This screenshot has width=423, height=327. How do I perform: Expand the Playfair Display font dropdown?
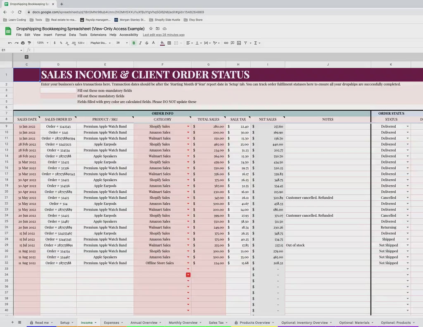tap(100, 43)
